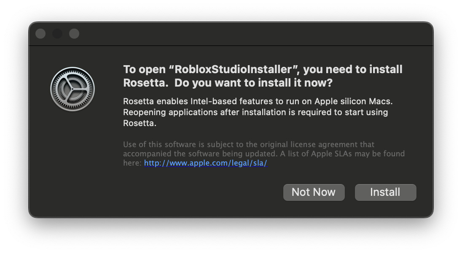Click the gray license agreement notice text

264,154
